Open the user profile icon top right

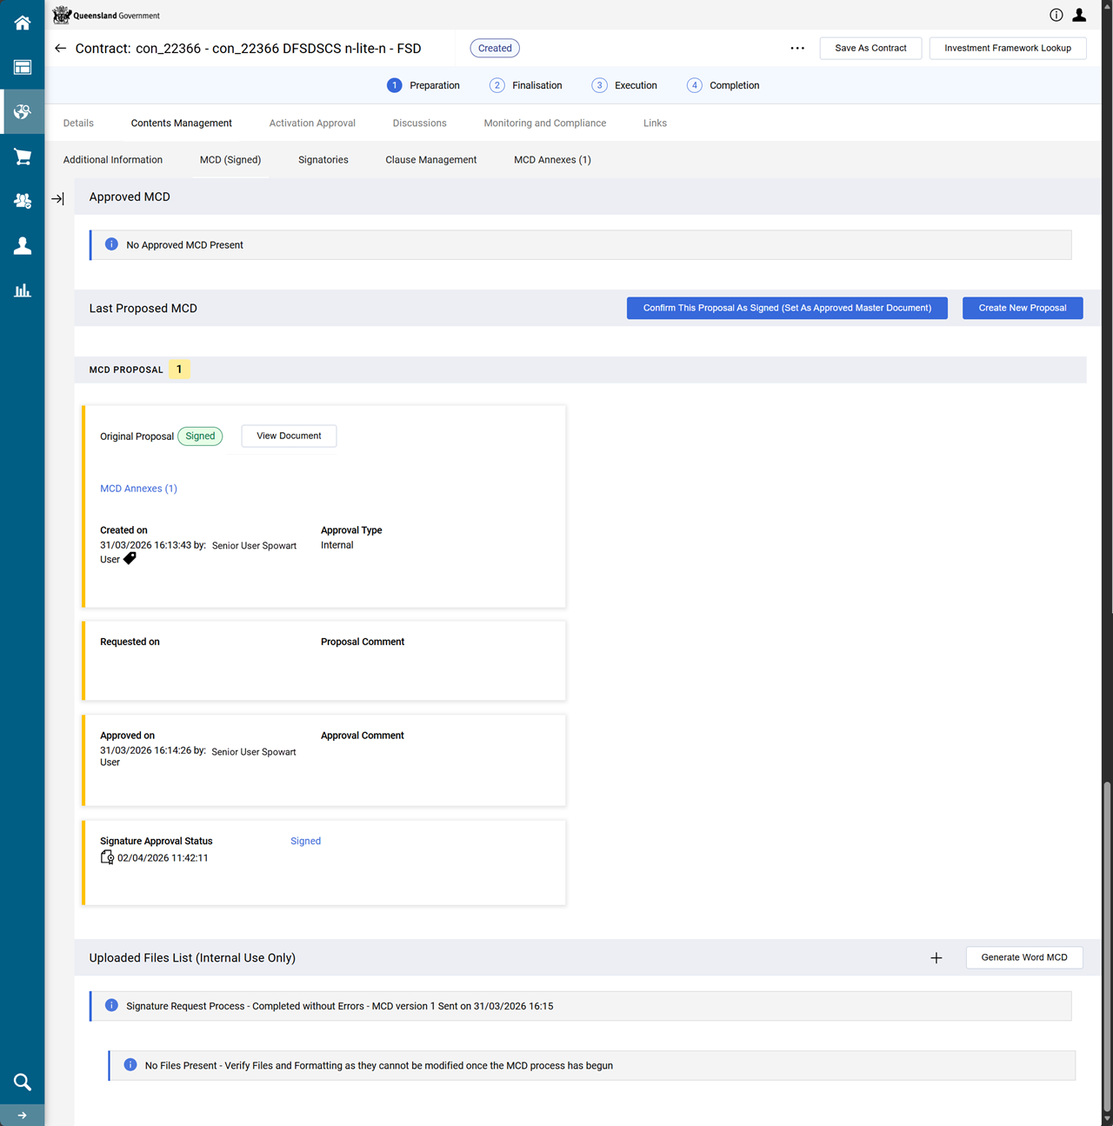coord(1079,15)
